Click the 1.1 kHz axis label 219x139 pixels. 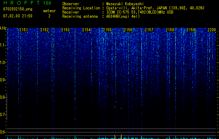click(3, 45)
